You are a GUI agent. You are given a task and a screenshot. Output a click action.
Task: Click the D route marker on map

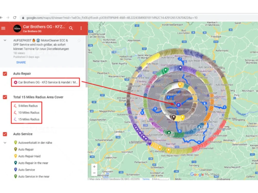point(155,109)
